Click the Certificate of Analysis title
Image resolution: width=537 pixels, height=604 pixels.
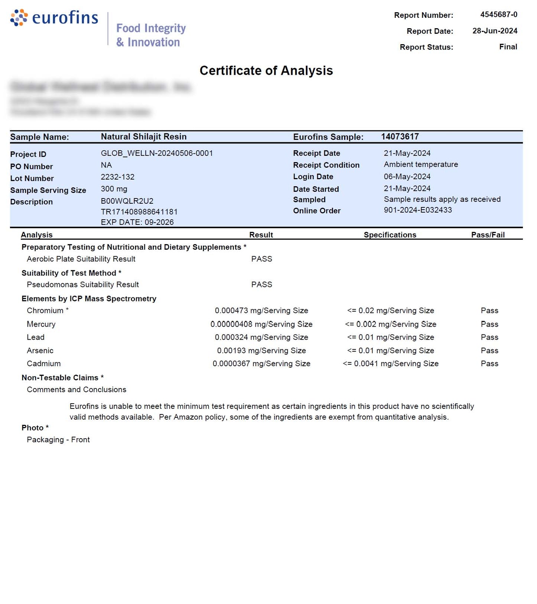point(266,71)
